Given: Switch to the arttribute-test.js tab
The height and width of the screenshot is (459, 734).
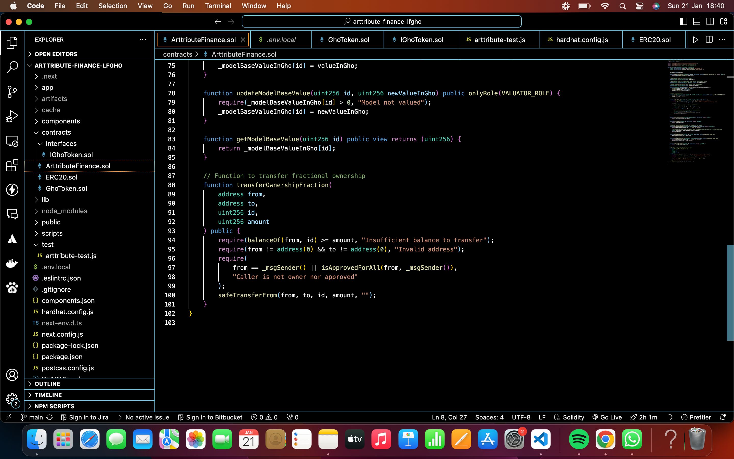Looking at the screenshot, I should click(x=499, y=40).
